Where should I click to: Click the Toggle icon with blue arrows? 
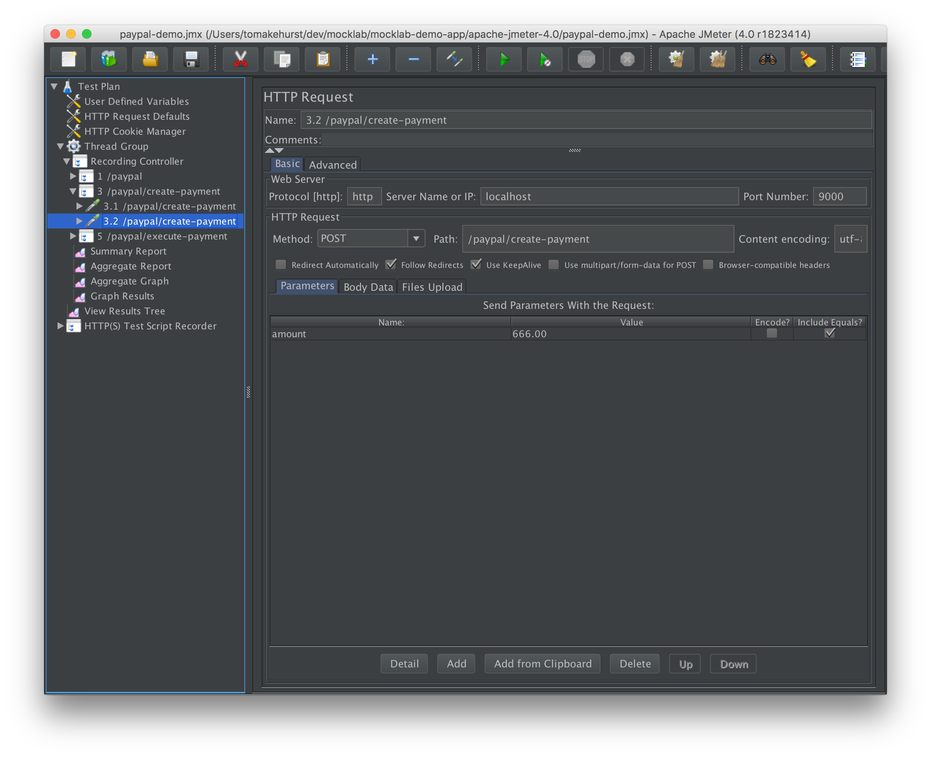(454, 59)
